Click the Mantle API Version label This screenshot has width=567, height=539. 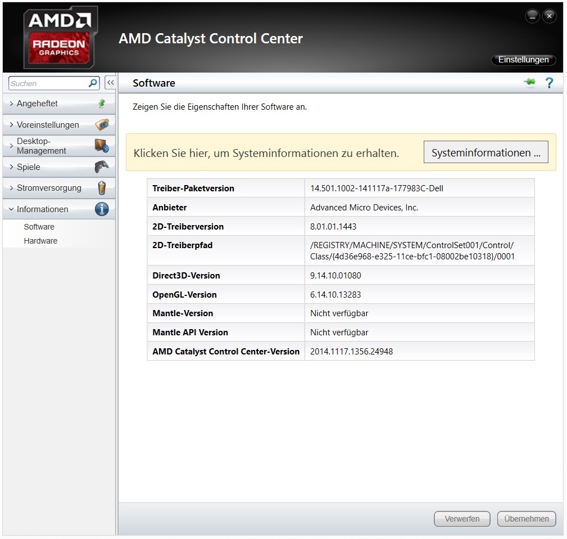(x=190, y=333)
